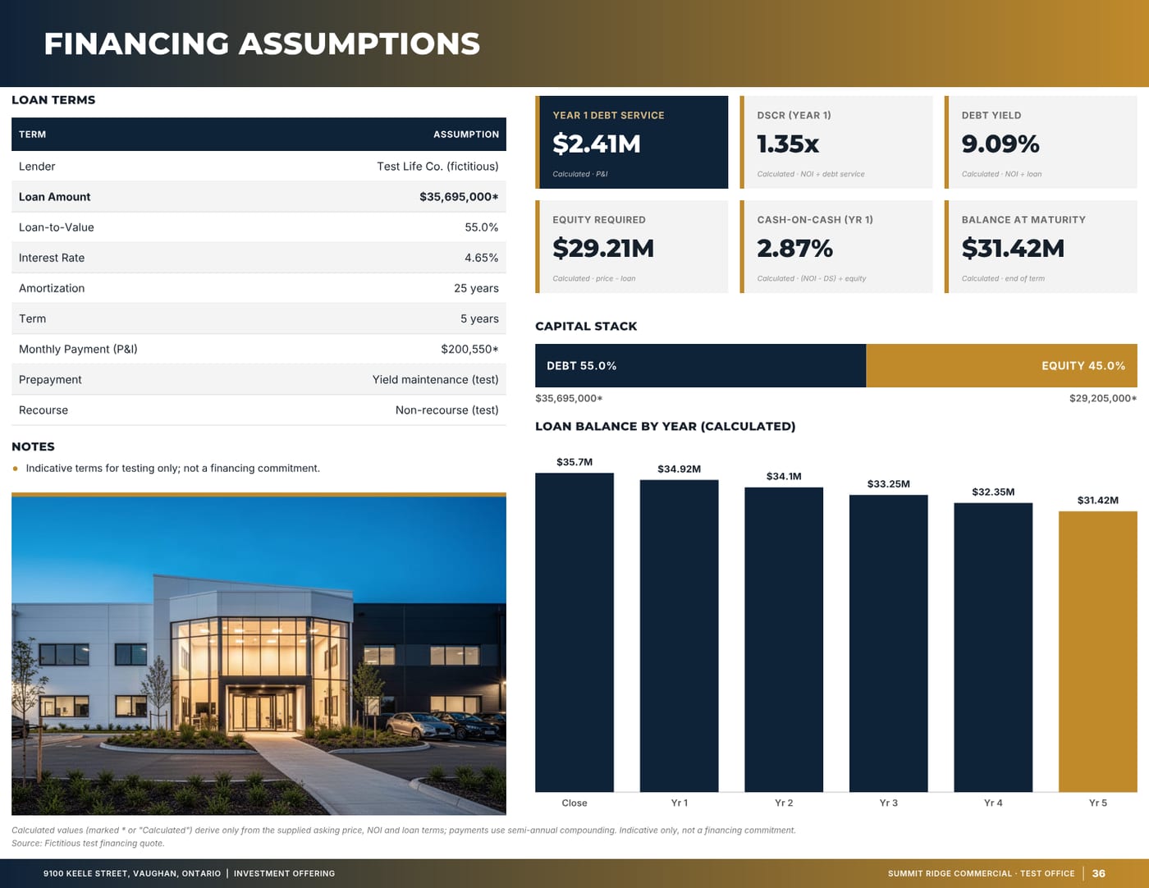Select the Loan Balance by Year heading
This screenshot has width=1149, height=888.
[x=666, y=427]
